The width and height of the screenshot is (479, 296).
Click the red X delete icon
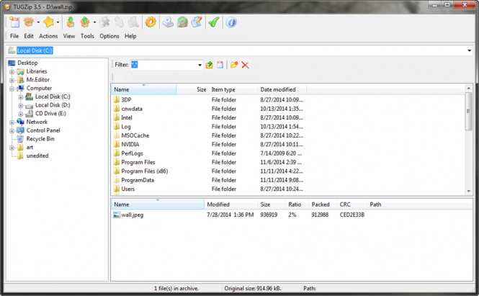pyautogui.click(x=246, y=65)
